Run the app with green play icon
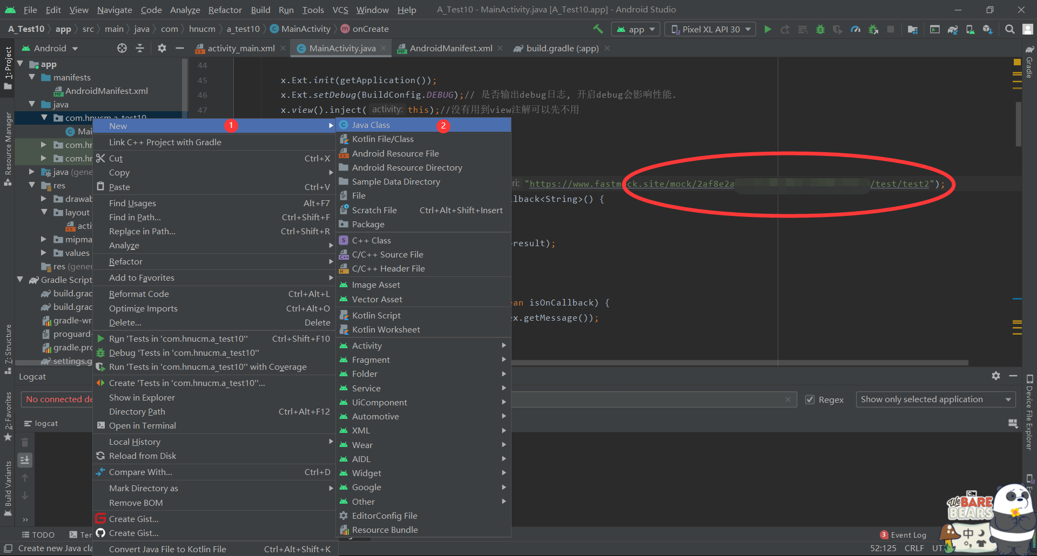The width and height of the screenshot is (1037, 556). (x=767, y=29)
